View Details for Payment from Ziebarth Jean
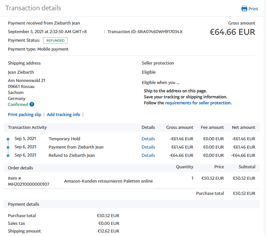This screenshot has width=266, height=236. coord(148,147)
